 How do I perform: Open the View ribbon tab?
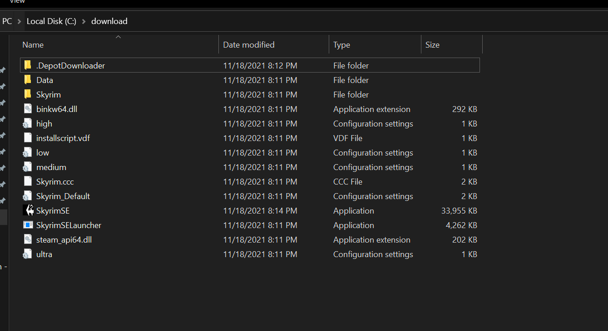click(17, 1)
